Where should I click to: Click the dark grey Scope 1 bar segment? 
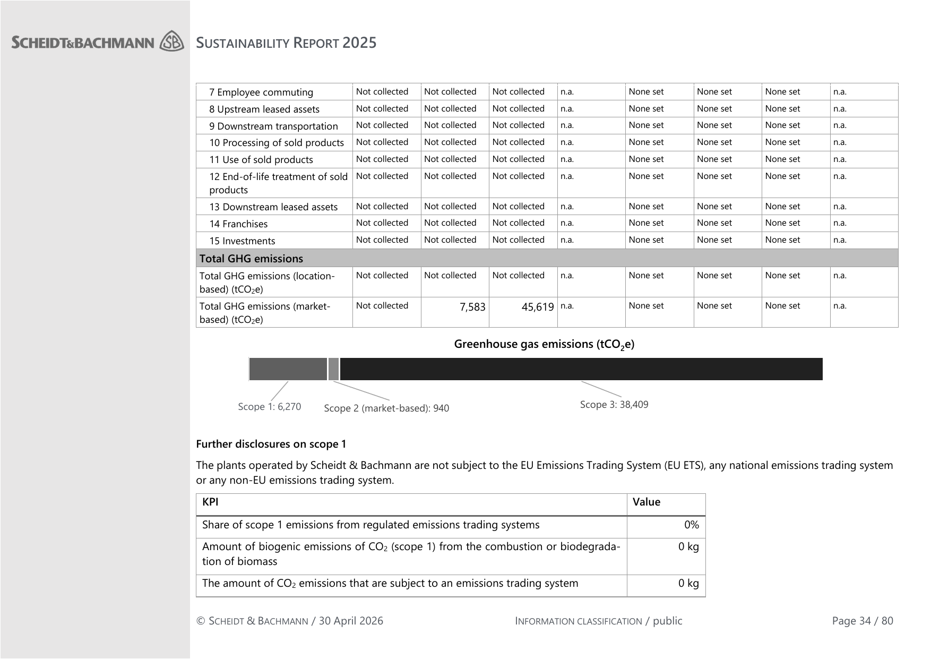point(288,369)
